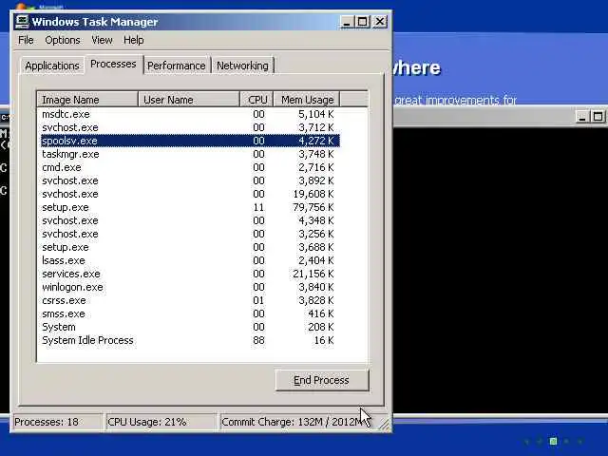
Task: Select the csrss.exe process
Action: (x=190, y=300)
